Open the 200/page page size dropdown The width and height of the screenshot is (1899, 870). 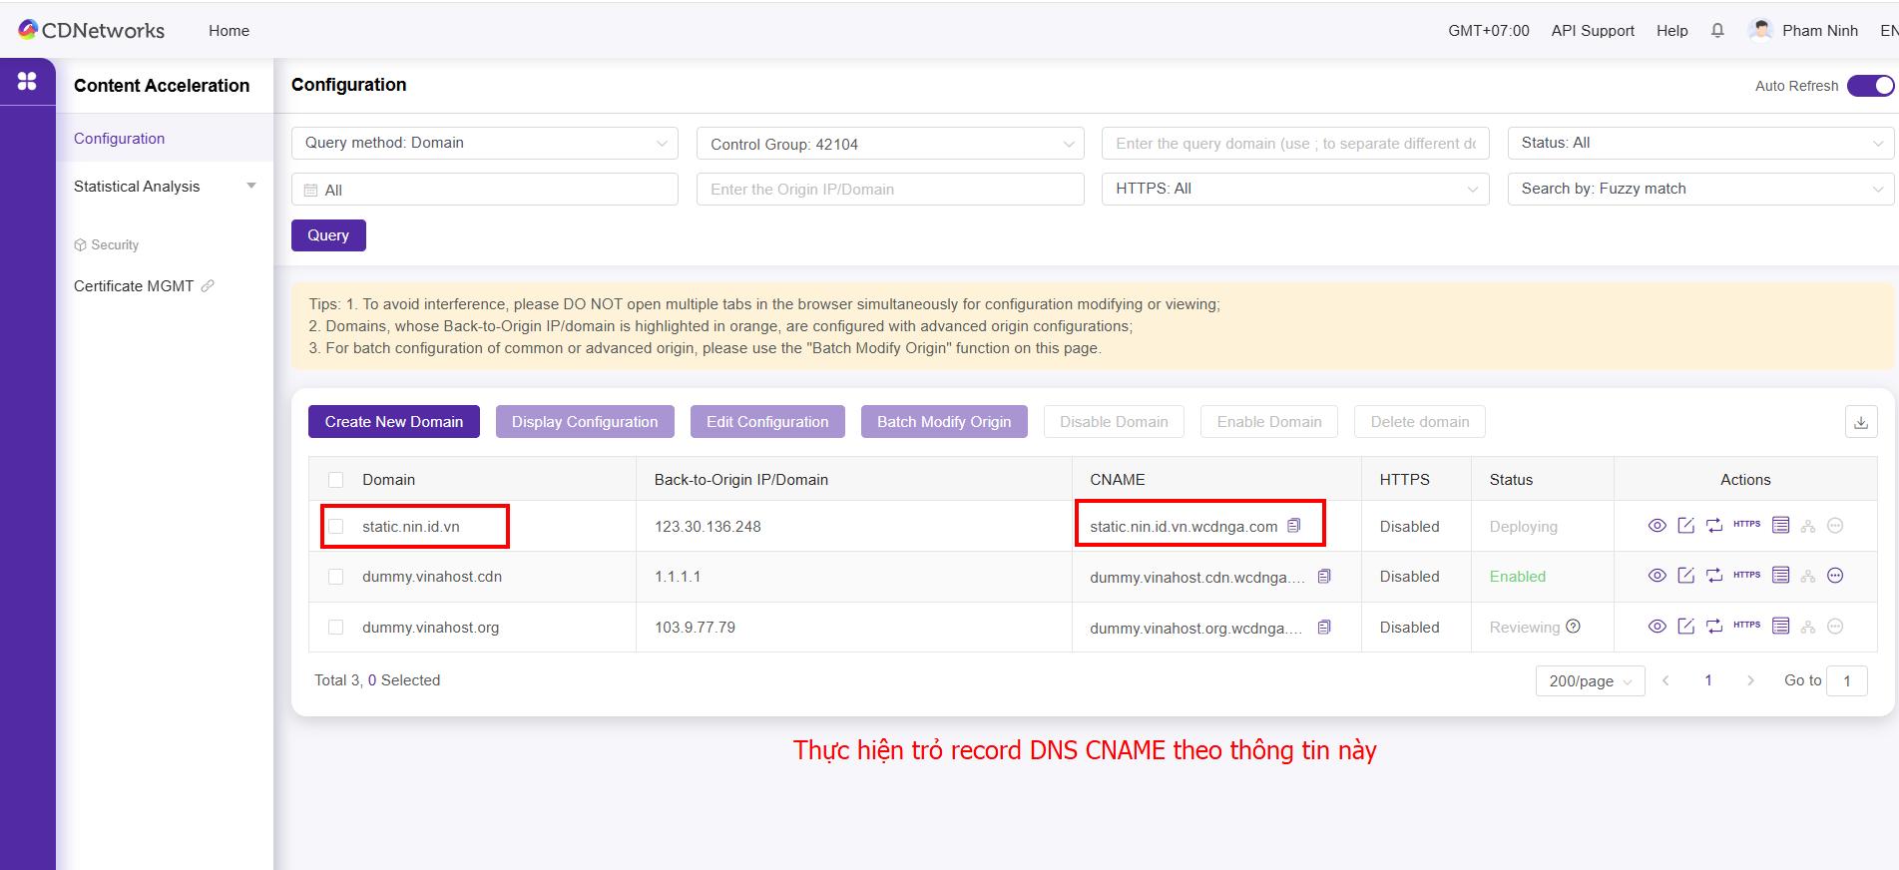(x=1590, y=680)
